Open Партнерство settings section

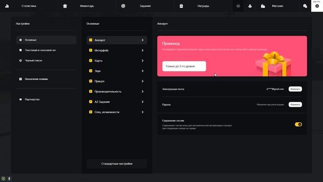46,99
